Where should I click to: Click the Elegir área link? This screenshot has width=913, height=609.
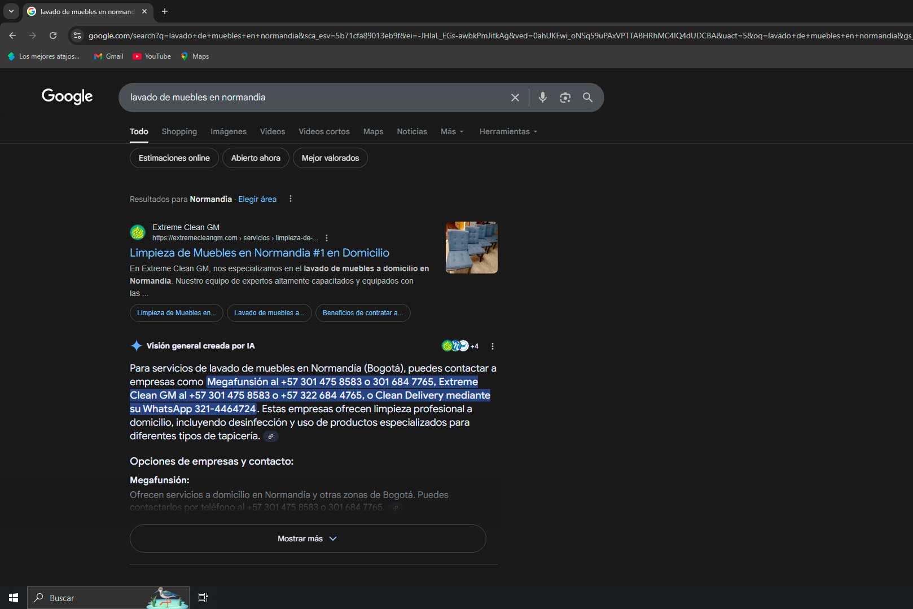click(x=257, y=199)
